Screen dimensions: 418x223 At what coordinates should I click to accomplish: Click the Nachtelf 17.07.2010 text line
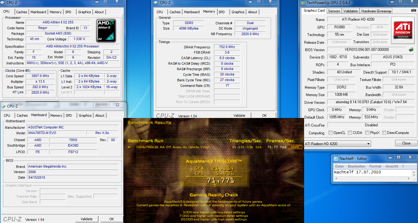tap(357, 172)
